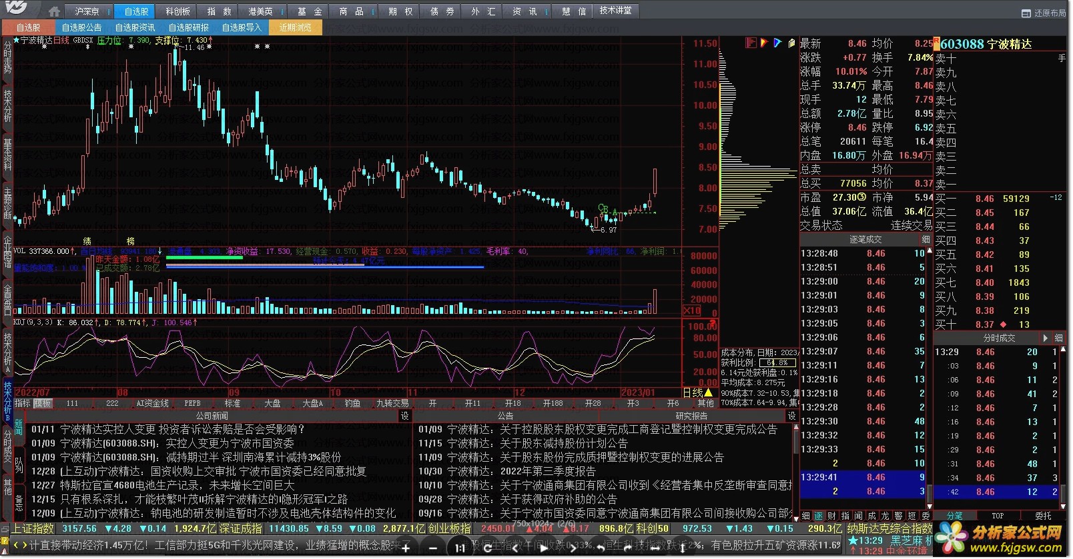
Task: Select the 细 icon in bottom info toolbar
Action: (x=805, y=516)
